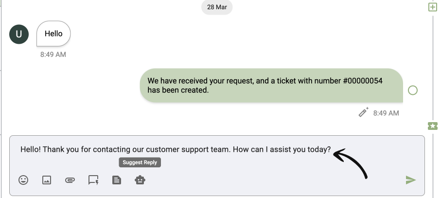Click the user avatar labeled U
Screen dimensions: 441x198
coord(19,35)
